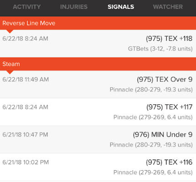Click the arrow marker under Steam header
The image size is (196, 182).
(x=10, y=72)
